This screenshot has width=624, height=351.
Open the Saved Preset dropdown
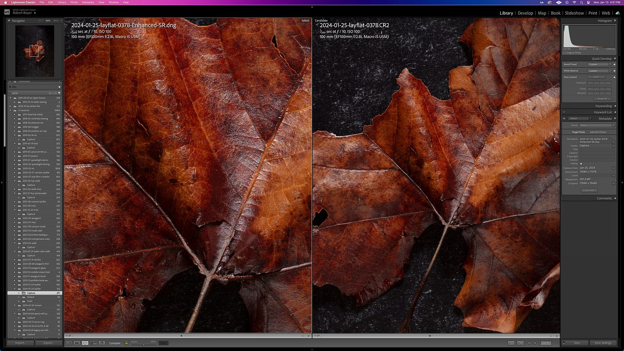point(600,64)
